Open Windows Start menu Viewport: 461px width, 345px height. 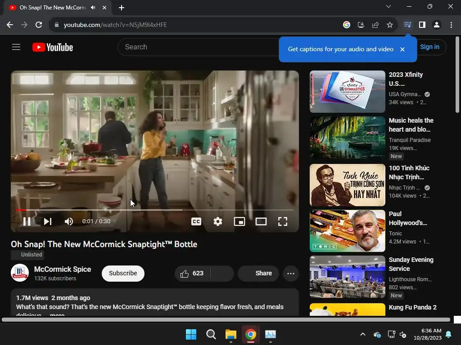(191, 334)
